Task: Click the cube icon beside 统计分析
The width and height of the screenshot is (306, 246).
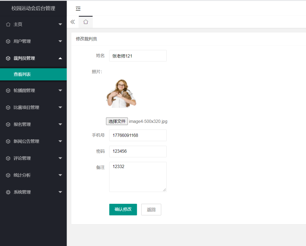Action: pos(8,175)
